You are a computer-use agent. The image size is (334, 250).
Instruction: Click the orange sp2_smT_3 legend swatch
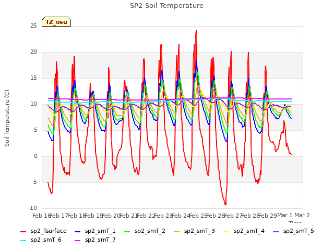176,231
